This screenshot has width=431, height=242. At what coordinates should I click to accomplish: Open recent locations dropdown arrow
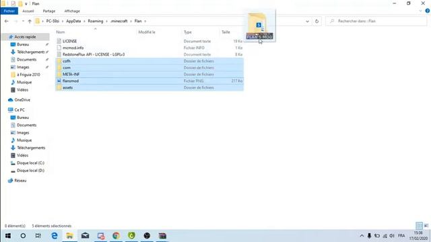click(23, 21)
